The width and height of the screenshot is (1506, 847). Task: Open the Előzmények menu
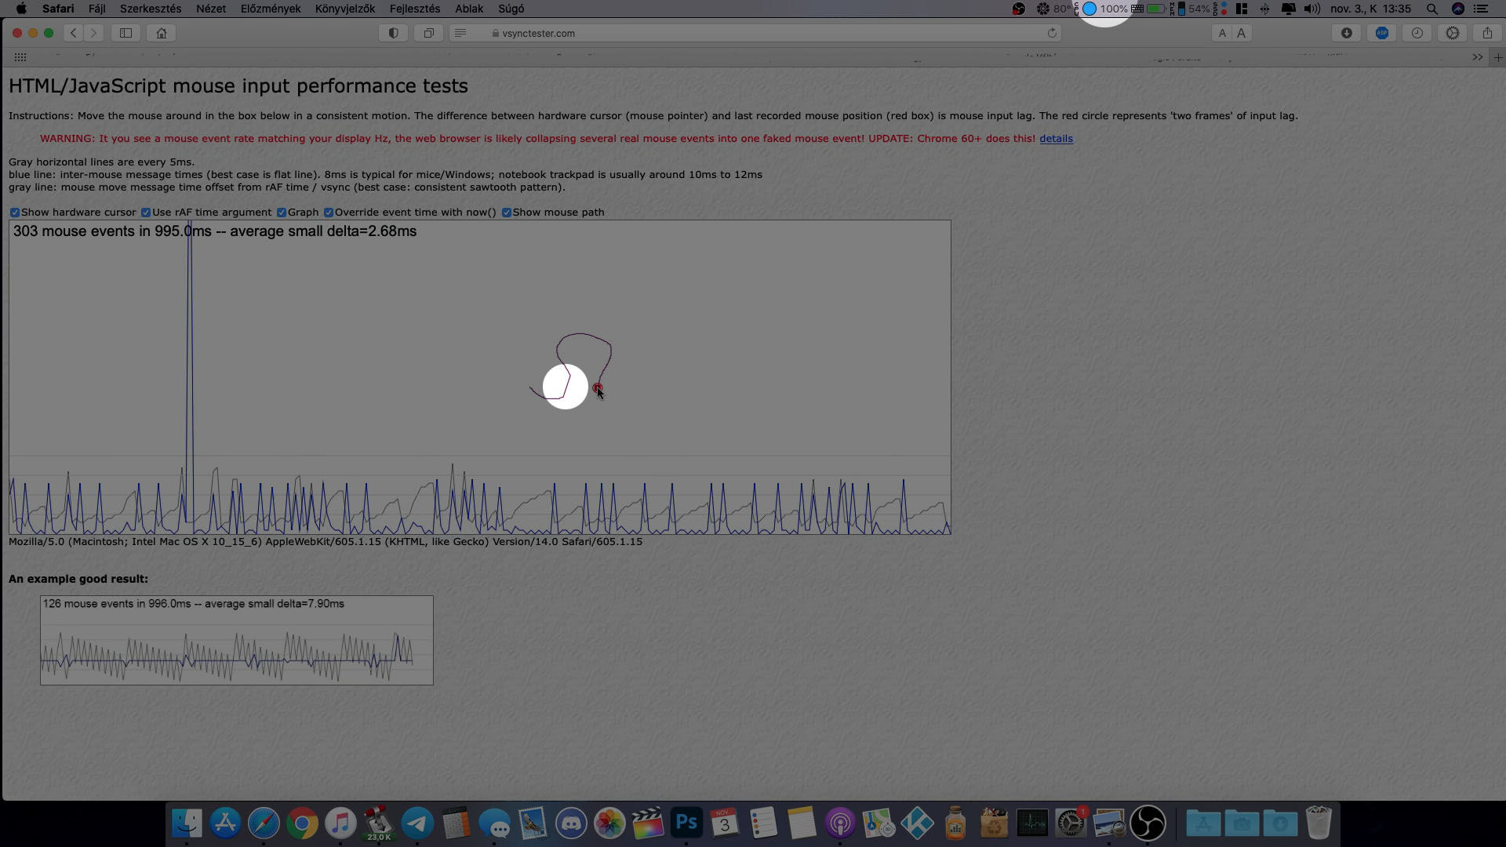pos(271,9)
